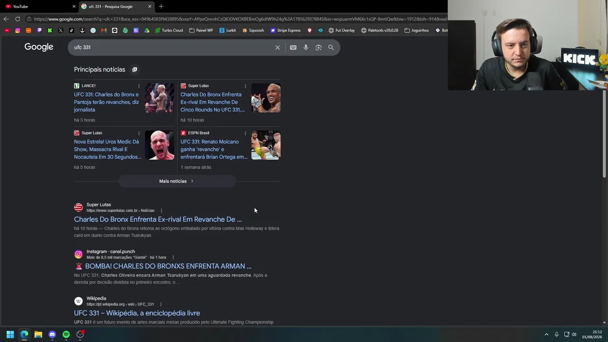Screen dimensions: 608x342
Task: Open the YouTube bookmark icon in bookmarks bar
Action: 7,30
